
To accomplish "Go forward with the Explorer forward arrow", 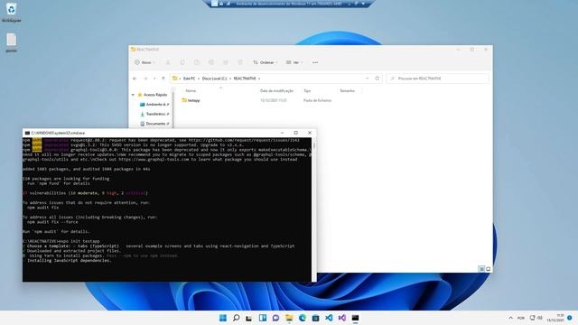I will coord(145,79).
